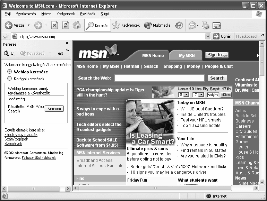Expand Hivatkozások links chevron

pos(263,35)
